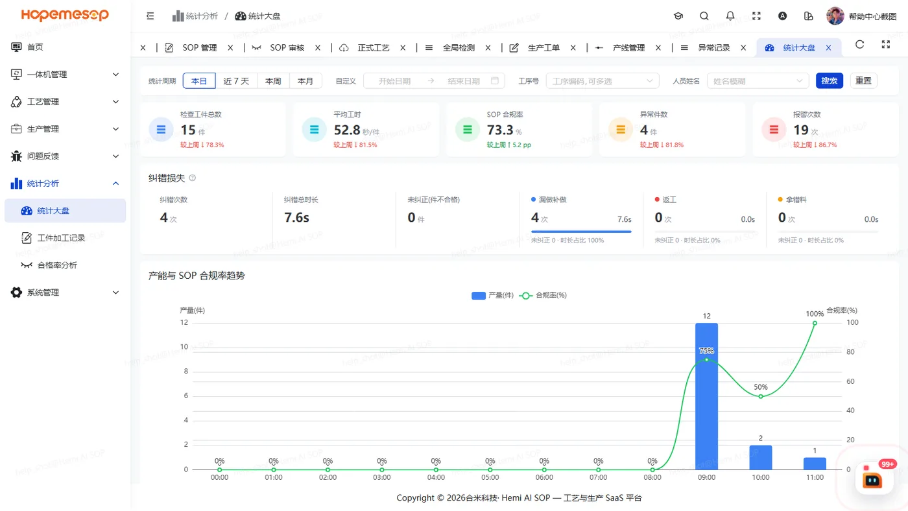Click the 09:00 production bar in chart
Viewport: 908px width, 511px height.
point(706,396)
